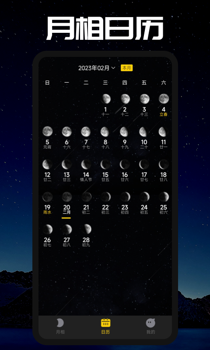
Task: Tap the moon icon for February 27
Action: point(67,229)
